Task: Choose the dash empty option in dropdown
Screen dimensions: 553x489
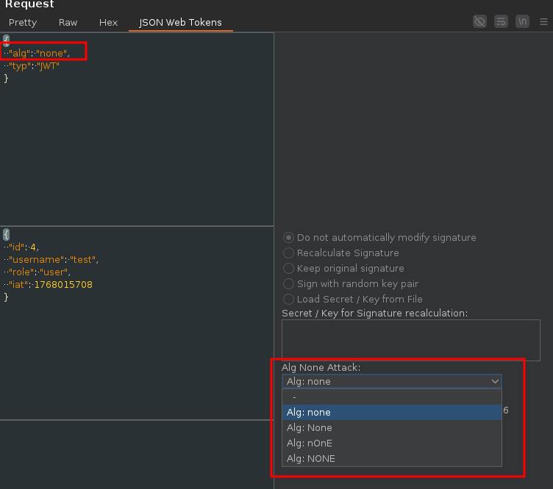Action: [x=391, y=396]
